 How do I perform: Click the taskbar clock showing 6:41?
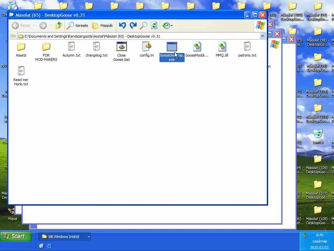pos(320,235)
